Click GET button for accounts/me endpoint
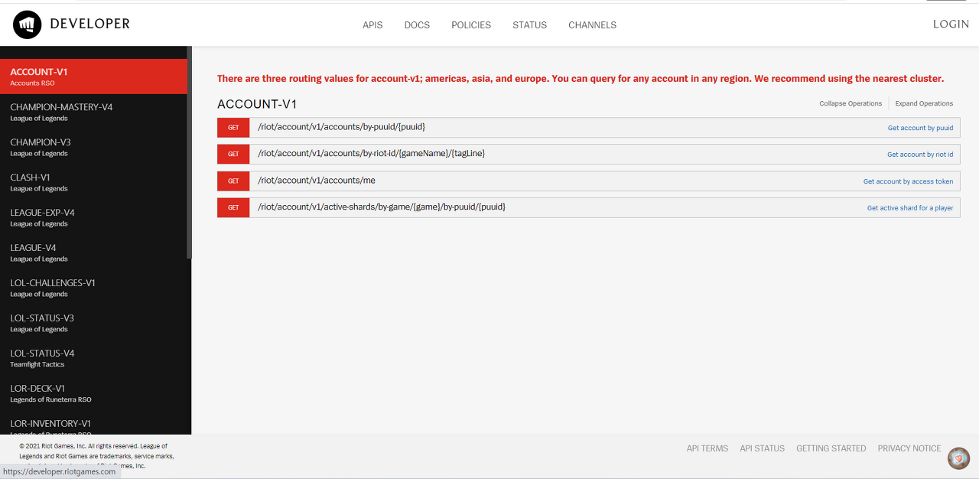 click(233, 181)
